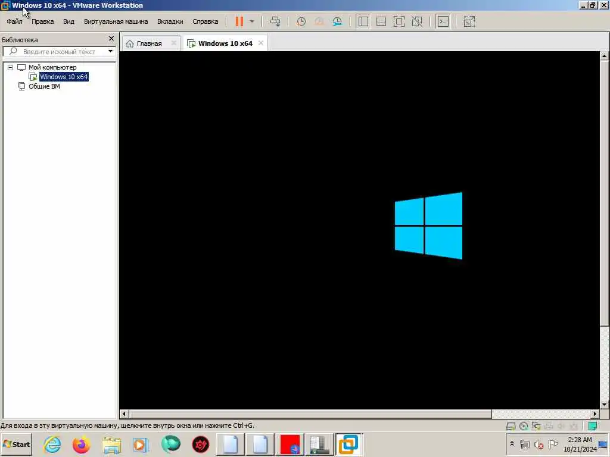Take a snapshot of the virtual machine
Viewport: 610px width, 457px height.
tap(301, 21)
